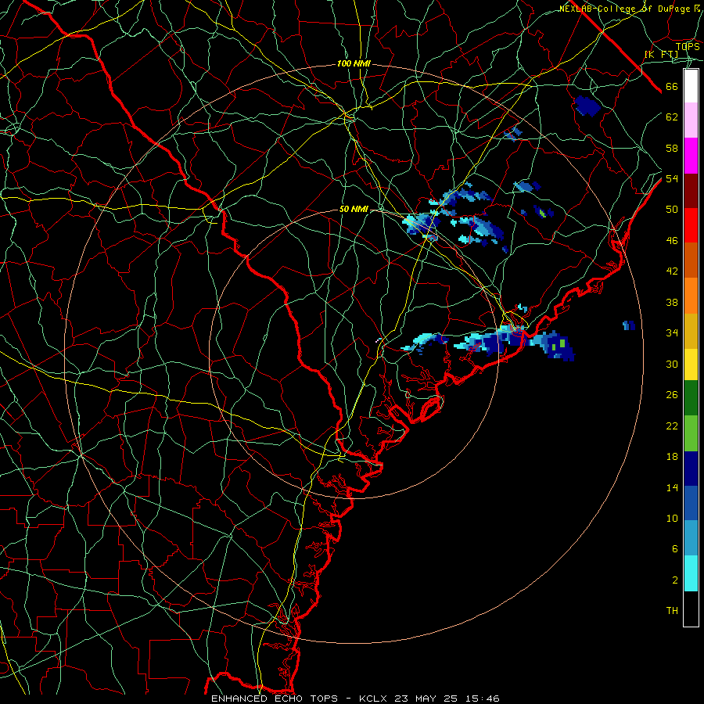Click the 100 NMI range ring label

click(x=354, y=64)
